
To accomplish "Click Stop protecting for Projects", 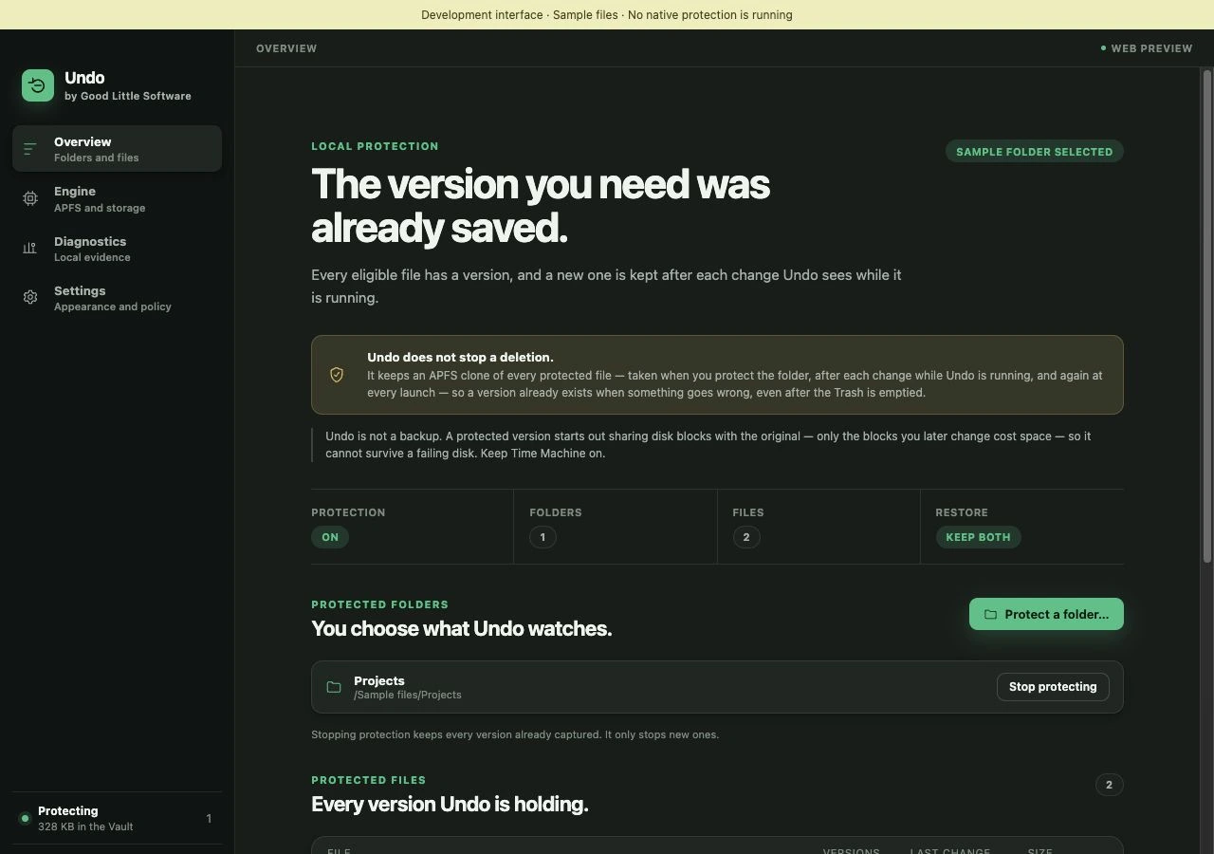I will pos(1053,687).
